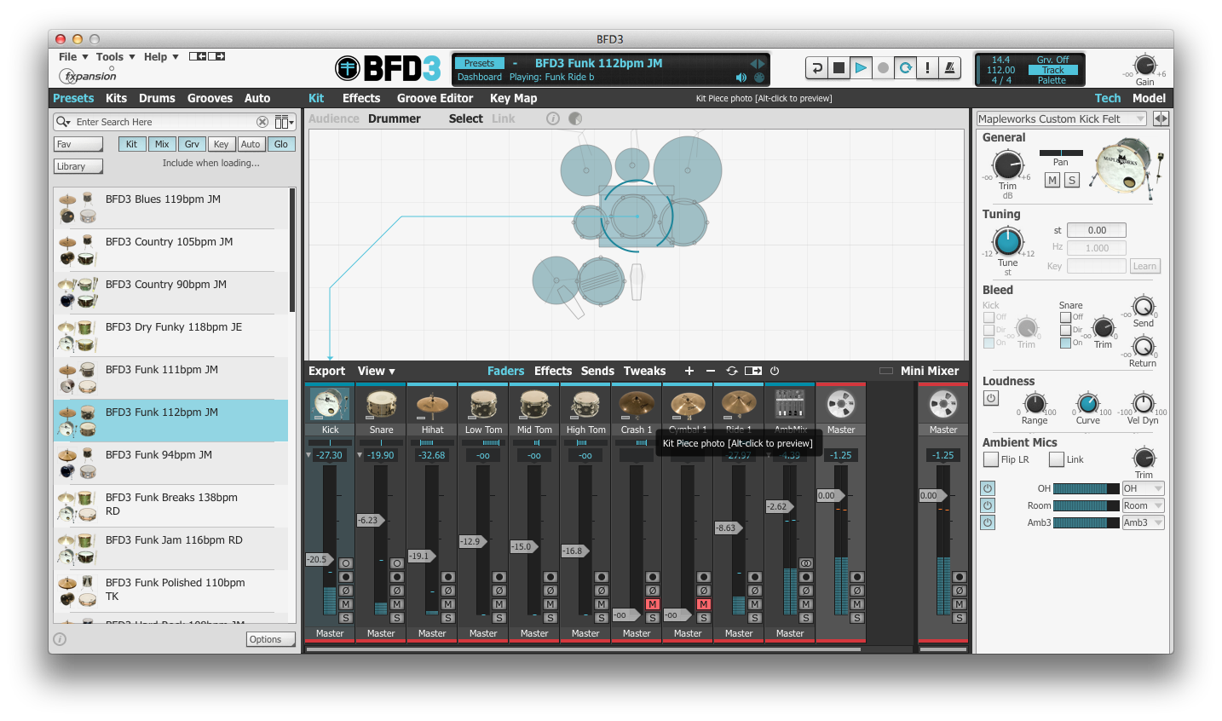Screen dimensions: 1222x721
Task: Click the Snare fader handle at -6.23
Action: point(370,520)
